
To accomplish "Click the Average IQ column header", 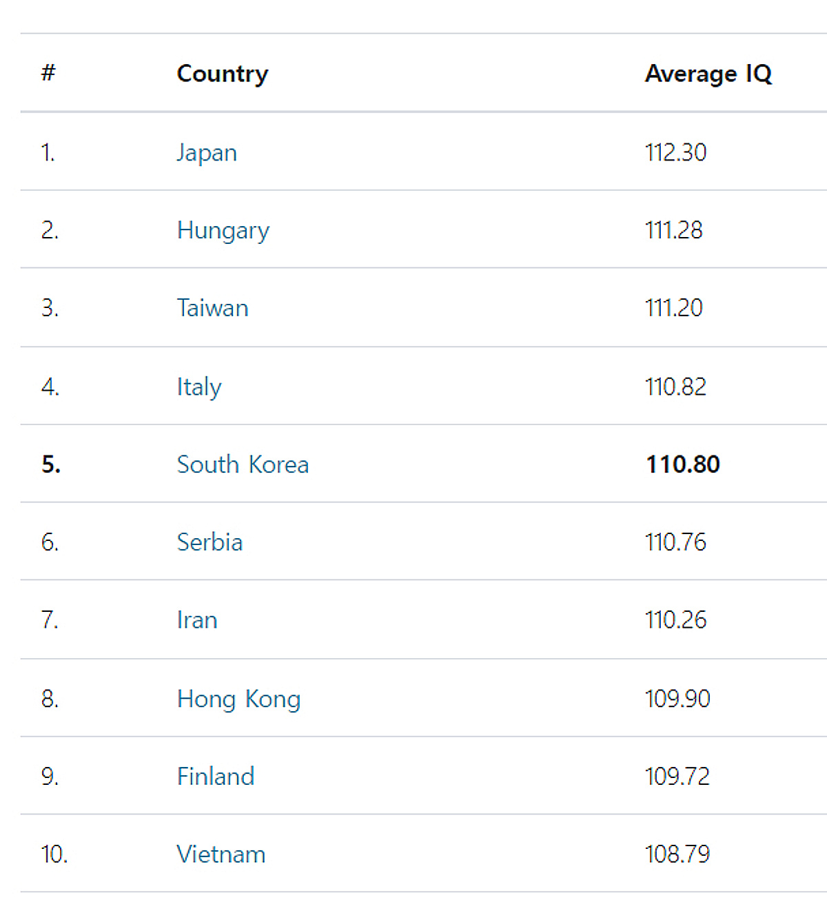I will 708,74.
